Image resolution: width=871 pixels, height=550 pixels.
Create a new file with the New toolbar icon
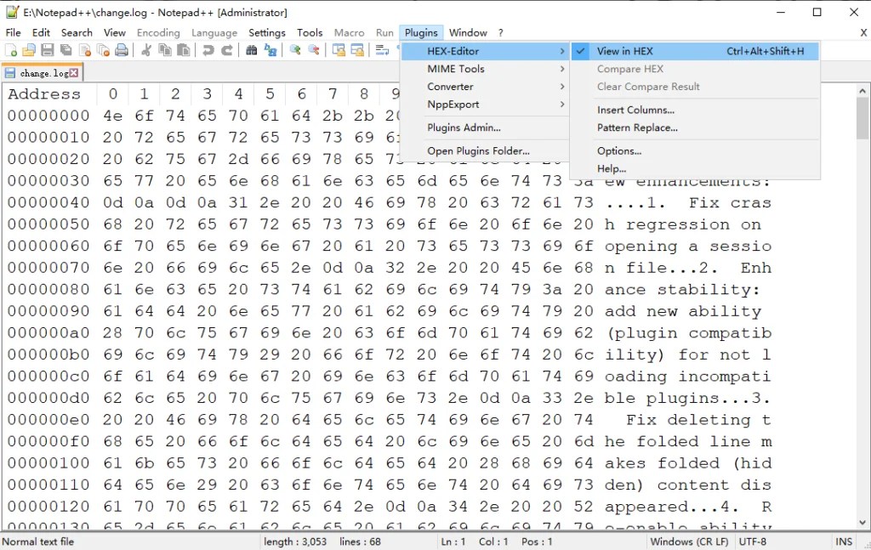(x=11, y=50)
